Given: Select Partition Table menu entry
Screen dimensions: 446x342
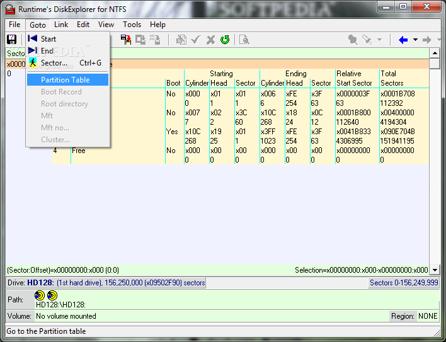Looking at the screenshot, I should click(67, 79).
